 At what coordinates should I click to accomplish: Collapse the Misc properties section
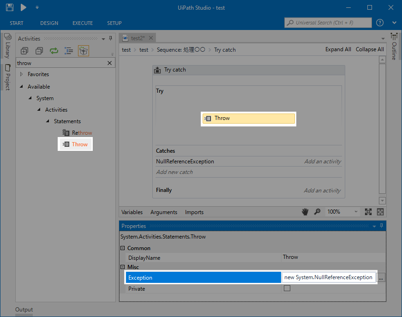(123, 267)
